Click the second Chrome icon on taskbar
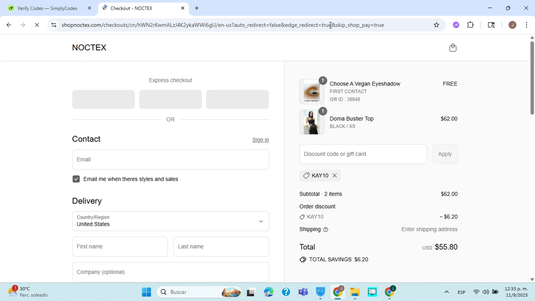This screenshot has width=535, height=301. coord(389,292)
